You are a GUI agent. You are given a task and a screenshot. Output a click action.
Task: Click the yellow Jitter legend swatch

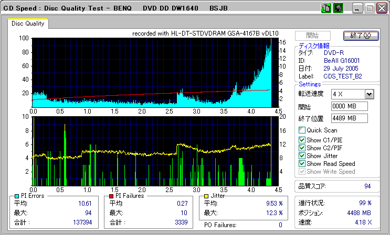coord(207,196)
